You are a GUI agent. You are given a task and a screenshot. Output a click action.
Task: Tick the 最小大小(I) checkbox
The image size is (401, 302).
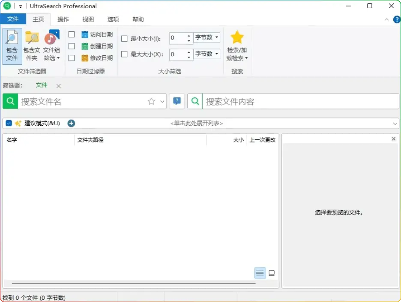coord(124,39)
